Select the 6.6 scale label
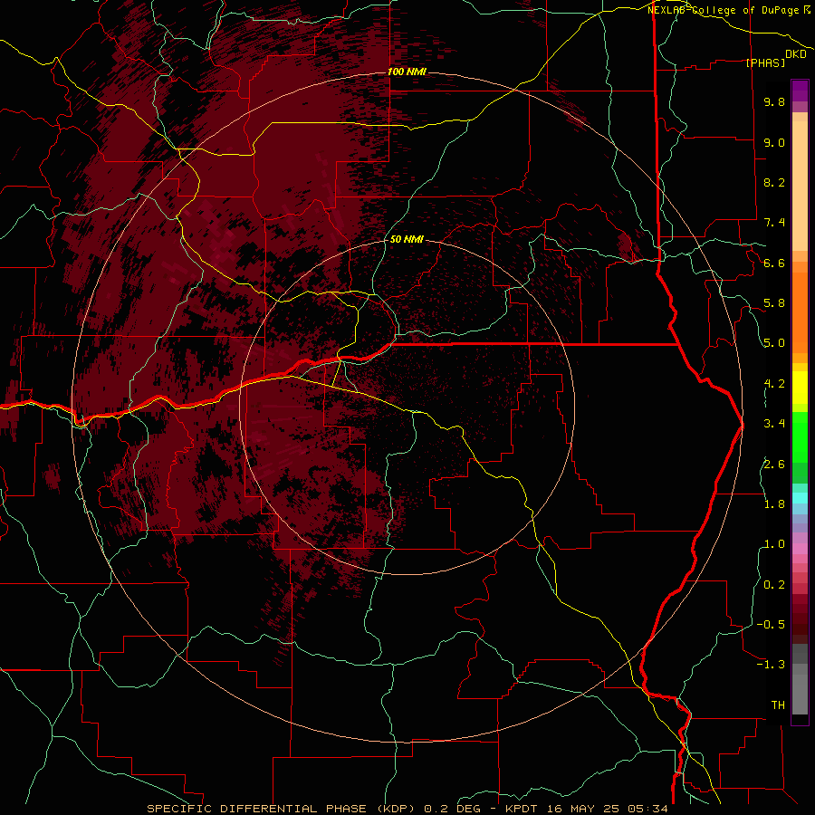815x815 pixels. coord(774,263)
